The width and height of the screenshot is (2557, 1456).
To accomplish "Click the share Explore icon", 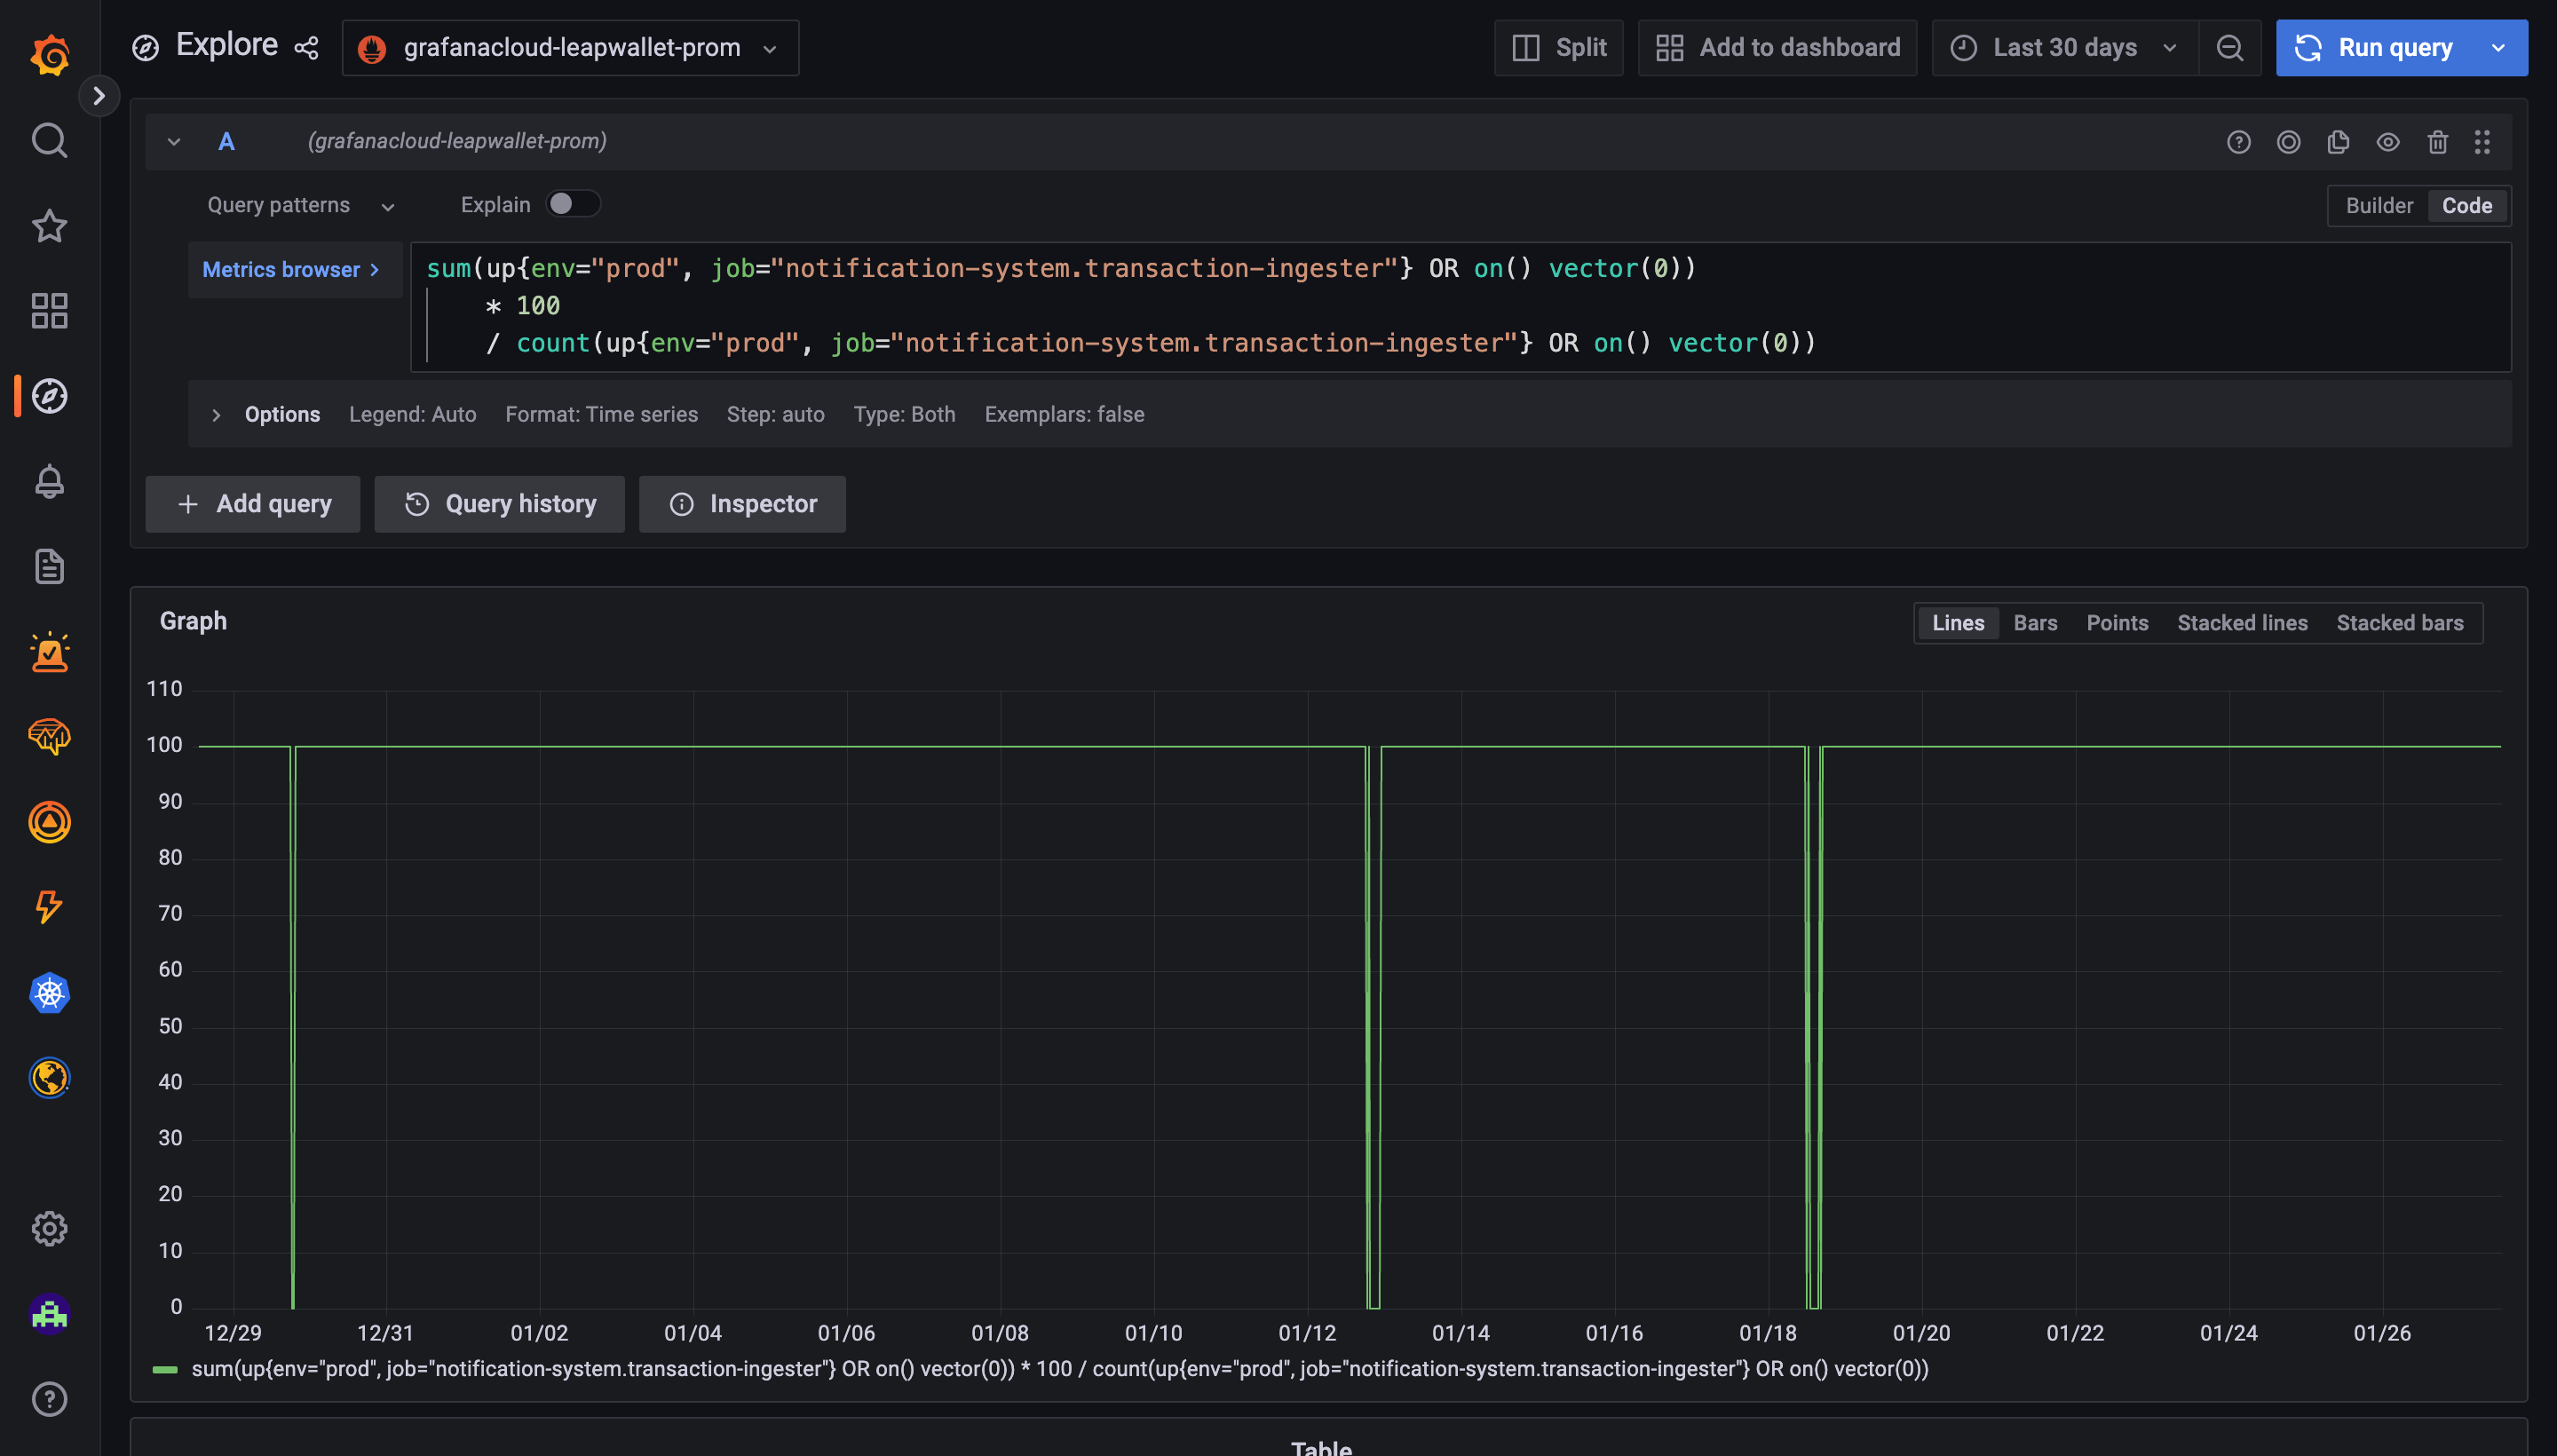I will [x=306, y=47].
